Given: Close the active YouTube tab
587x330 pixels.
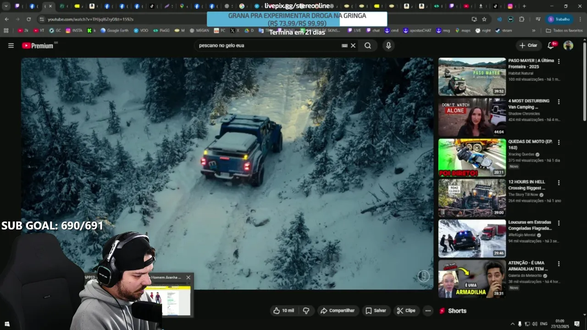Looking at the screenshot, I should tap(50, 6).
